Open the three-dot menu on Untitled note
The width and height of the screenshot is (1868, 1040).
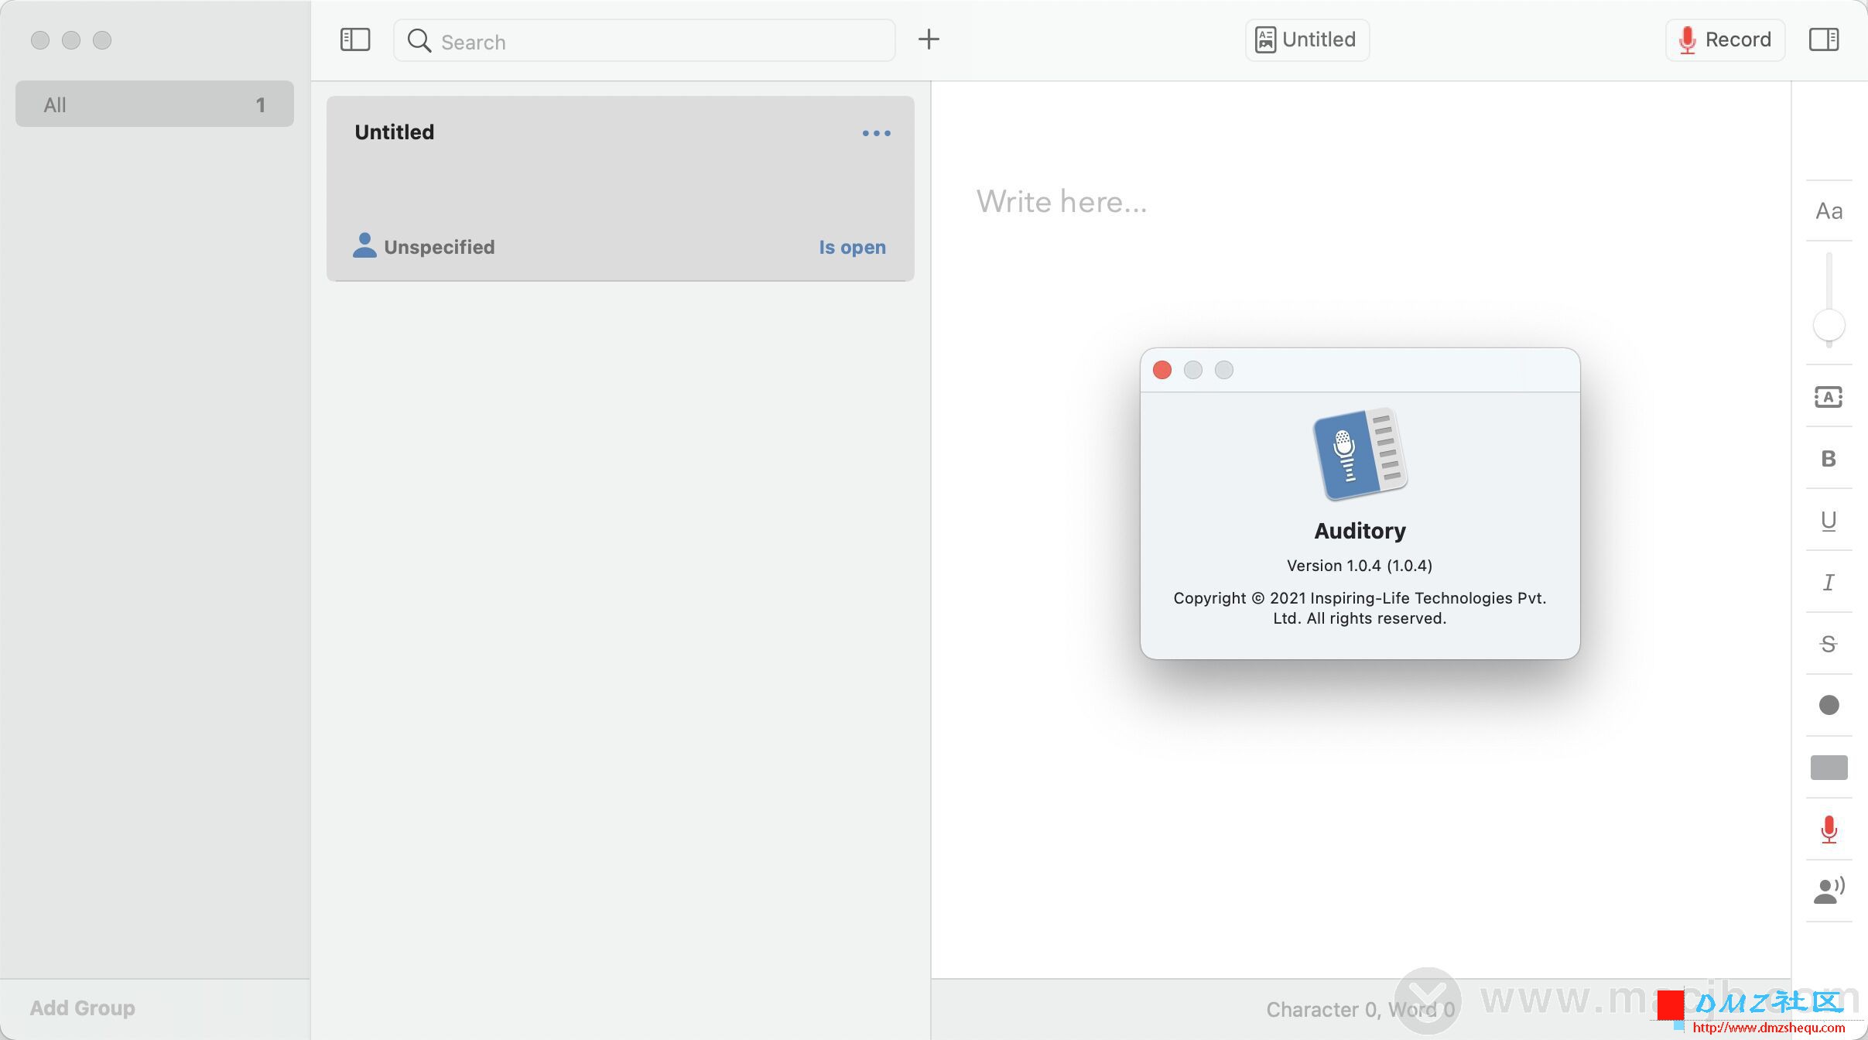876,133
